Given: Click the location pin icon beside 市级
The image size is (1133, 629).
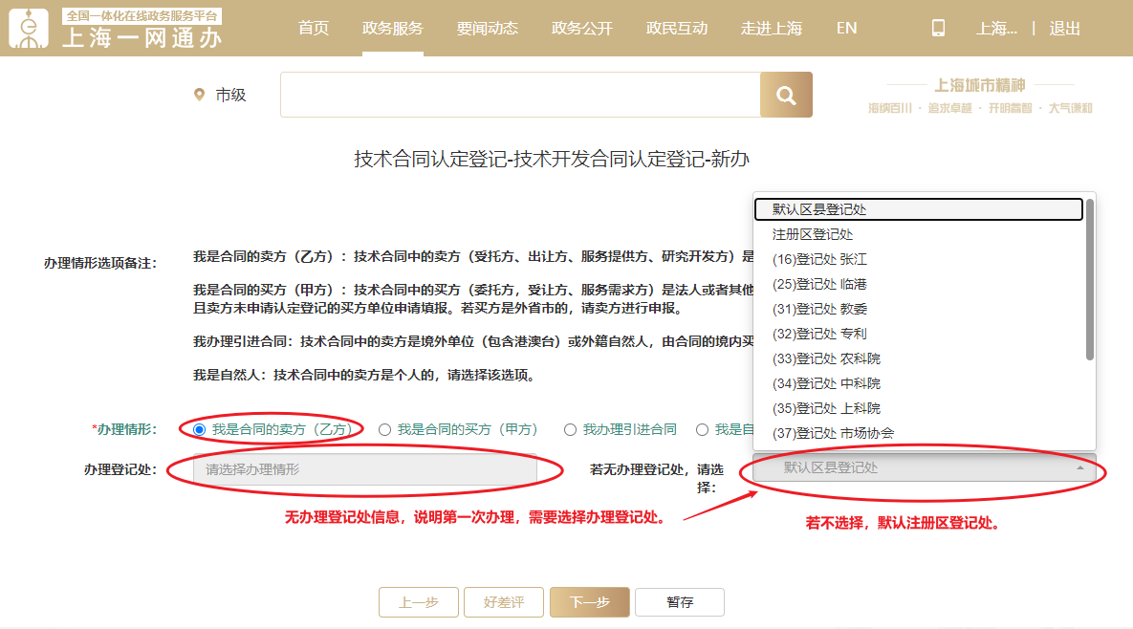Looking at the screenshot, I should [199, 95].
